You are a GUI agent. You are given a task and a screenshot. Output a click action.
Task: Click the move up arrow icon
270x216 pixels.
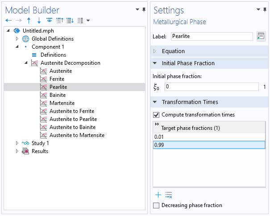pos(29,21)
